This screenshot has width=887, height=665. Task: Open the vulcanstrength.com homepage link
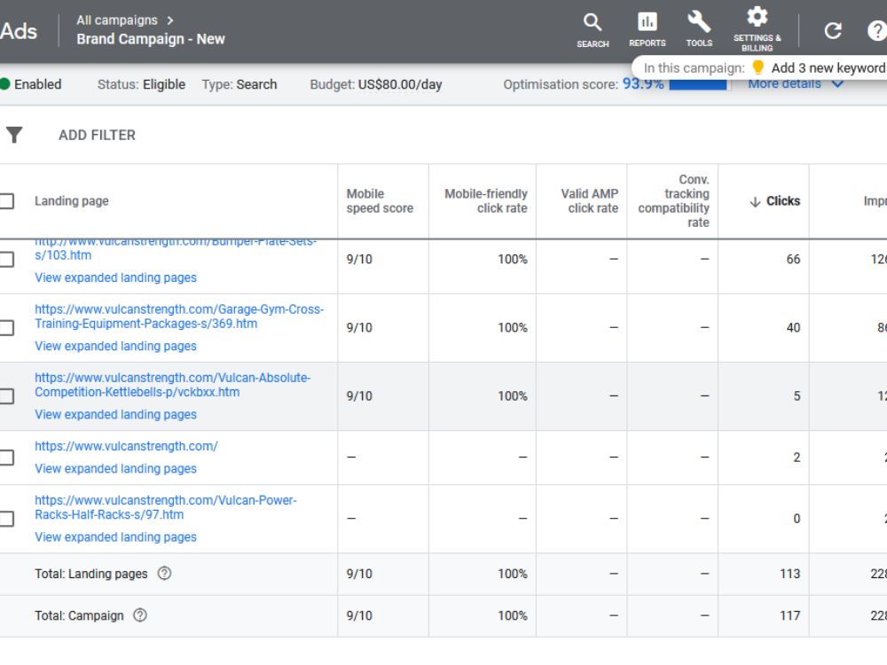tap(126, 446)
